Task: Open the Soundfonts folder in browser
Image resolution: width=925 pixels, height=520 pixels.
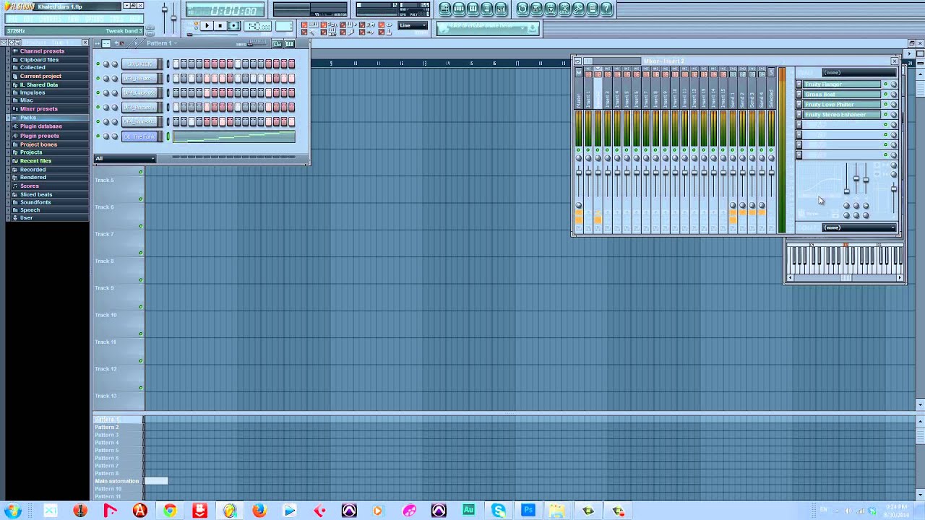Action: coord(35,202)
